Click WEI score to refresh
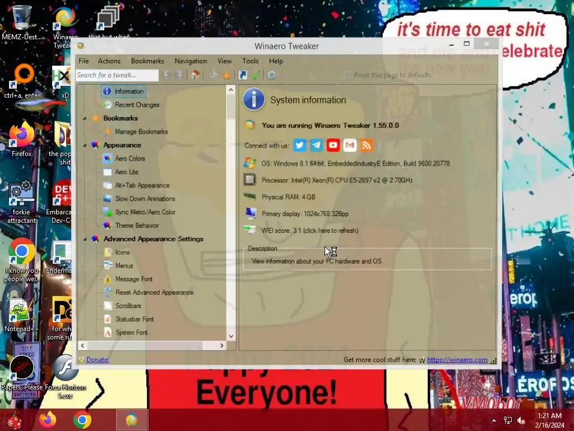574x431 pixels. click(x=309, y=231)
